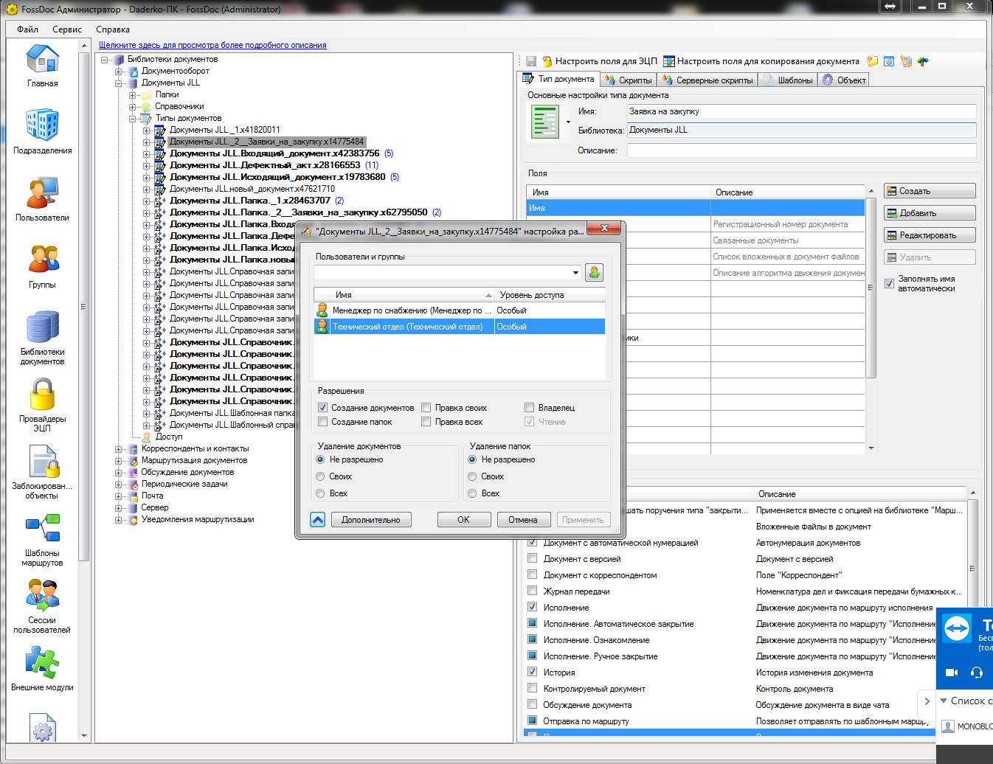Toggle Журнал передачи checkbox
The image size is (993, 764).
coord(532,591)
